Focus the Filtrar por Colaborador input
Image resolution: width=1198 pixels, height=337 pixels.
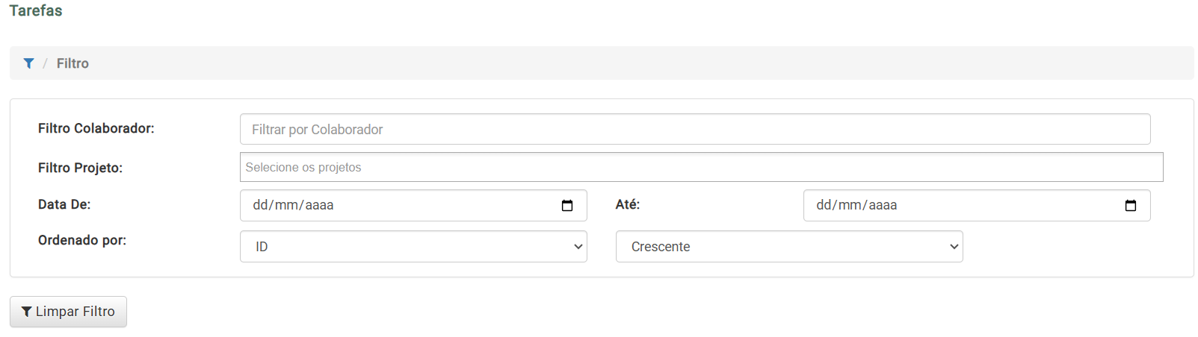click(694, 130)
